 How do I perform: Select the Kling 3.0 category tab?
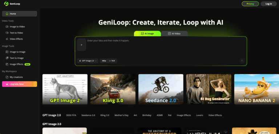(105, 116)
